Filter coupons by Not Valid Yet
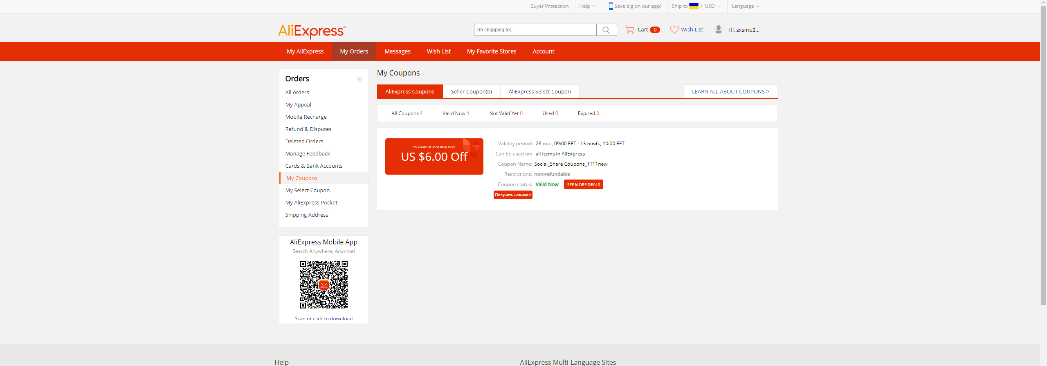 506,113
